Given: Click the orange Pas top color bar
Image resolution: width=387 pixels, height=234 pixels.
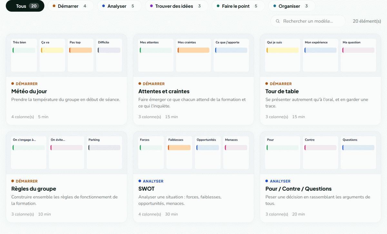Looking at the screenshot, I should [81, 50].
